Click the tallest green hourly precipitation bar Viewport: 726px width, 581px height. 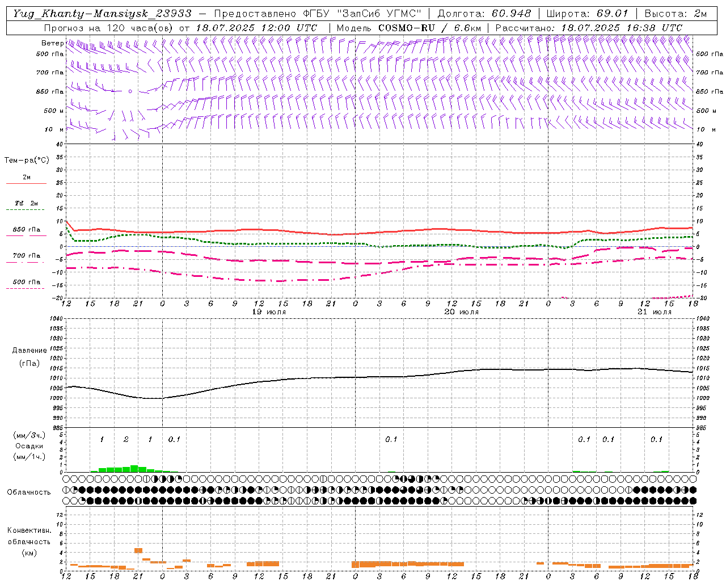pyautogui.click(x=134, y=469)
